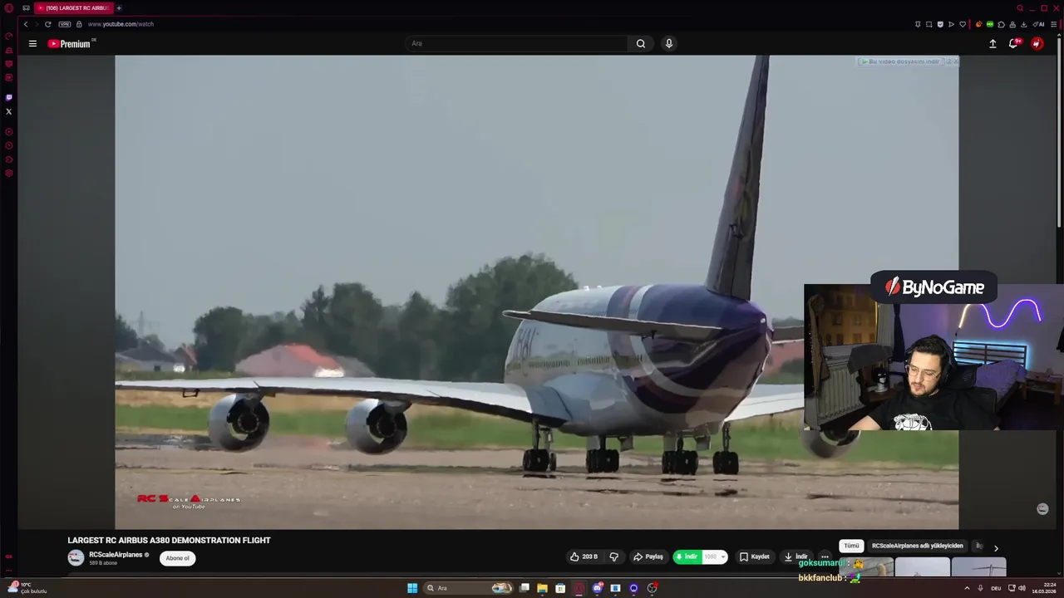This screenshot has width=1064, height=598.
Task: Reload the current page
Action: tap(47, 24)
